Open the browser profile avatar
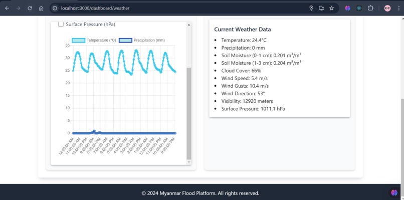 (387, 8)
